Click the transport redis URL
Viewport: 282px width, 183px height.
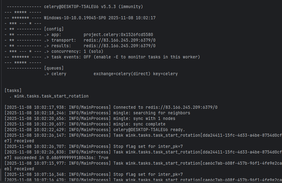pyautogui.click(x=120, y=40)
